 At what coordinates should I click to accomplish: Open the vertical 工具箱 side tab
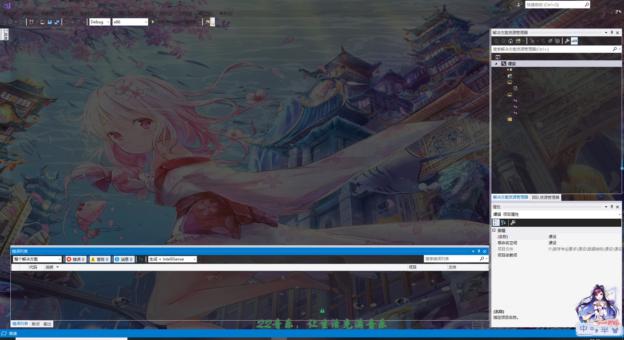(x=6, y=34)
